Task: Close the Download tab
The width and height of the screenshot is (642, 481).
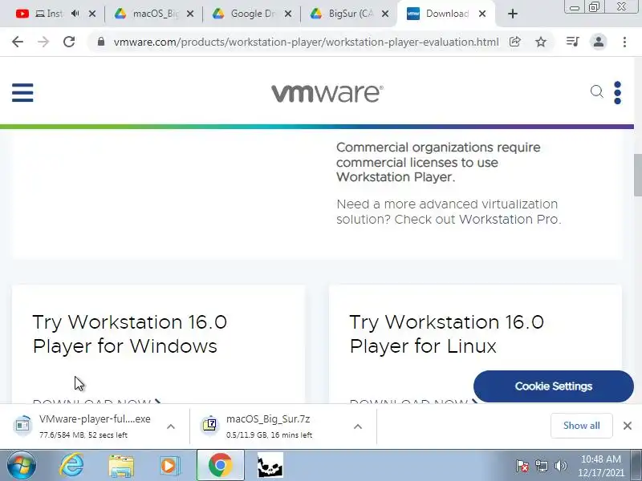Action: [x=482, y=14]
